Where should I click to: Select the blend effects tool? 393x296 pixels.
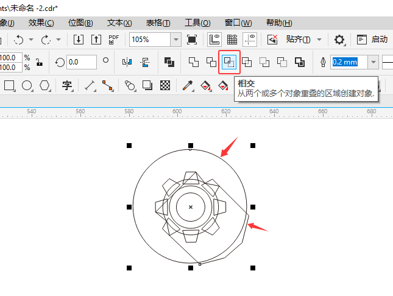click(x=130, y=86)
